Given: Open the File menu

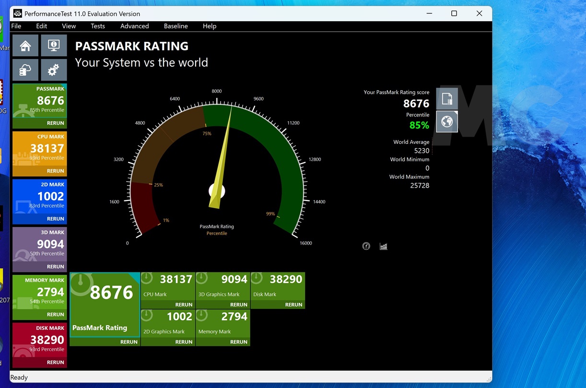Looking at the screenshot, I should (x=16, y=26).
